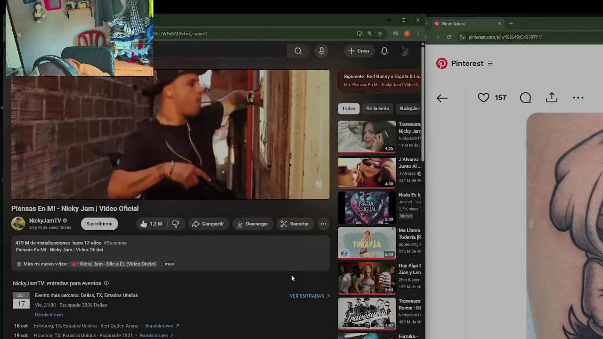603x339 pixels.
Task: Open more options ellipsis on Pinterest pin
Action: [x=578, y=98]
